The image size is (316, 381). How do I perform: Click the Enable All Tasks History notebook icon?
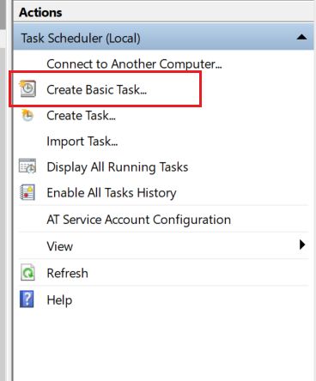pos(27,192)
